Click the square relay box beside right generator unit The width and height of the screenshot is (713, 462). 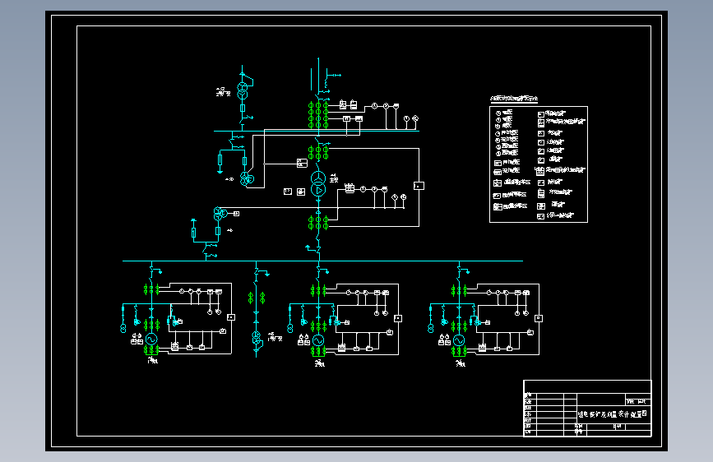[539, 318]
